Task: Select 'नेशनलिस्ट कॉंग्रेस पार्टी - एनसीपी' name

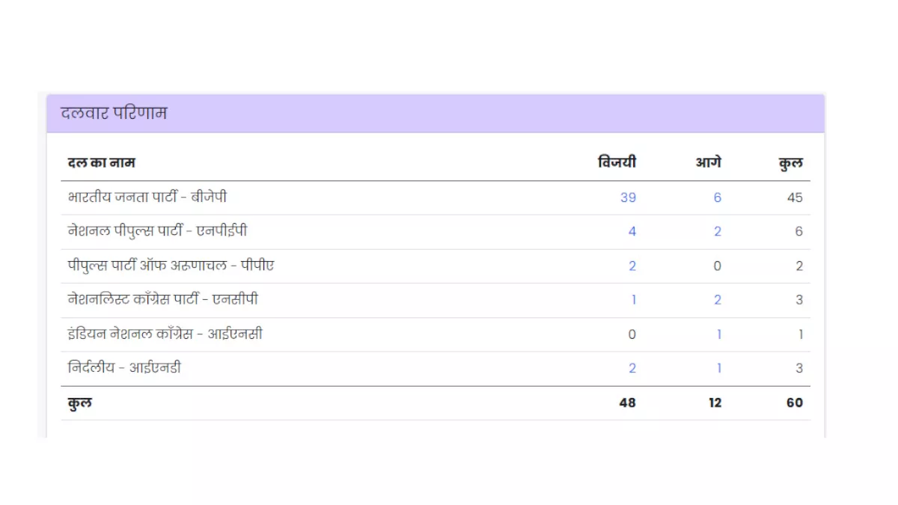Action: [163, 300]
